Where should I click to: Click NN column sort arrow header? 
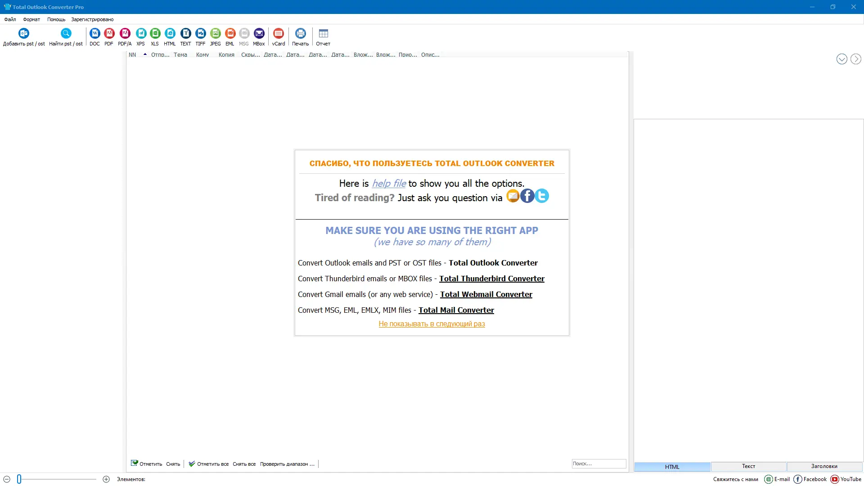click(x=145, y=54)
